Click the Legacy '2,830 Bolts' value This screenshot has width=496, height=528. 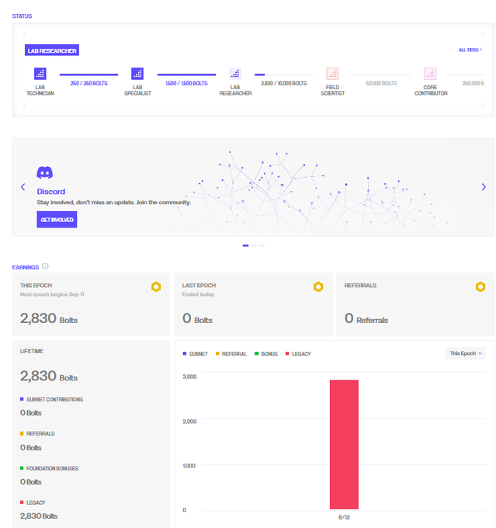[x=39, y=516]
